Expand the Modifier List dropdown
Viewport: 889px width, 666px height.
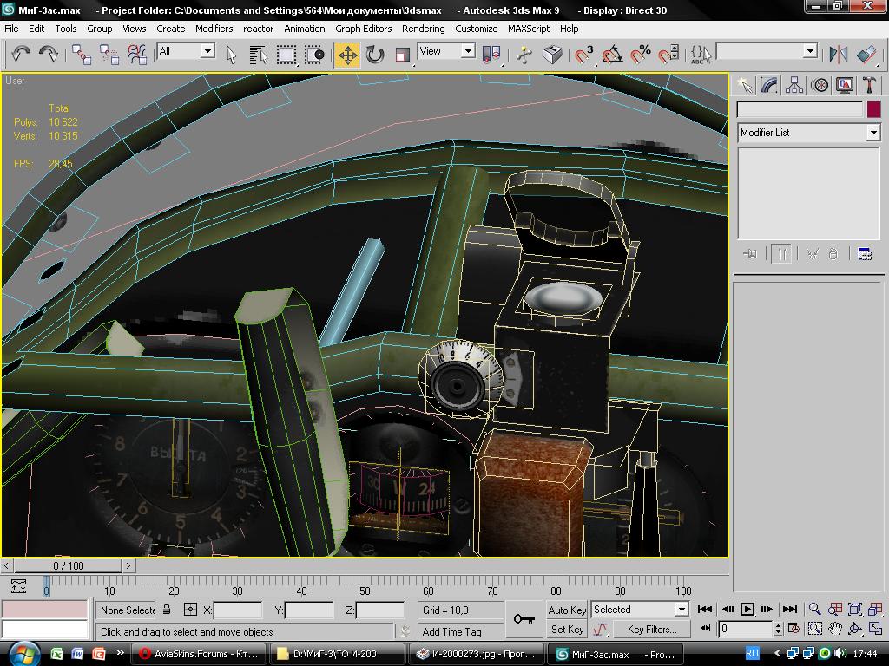(873, 133)
